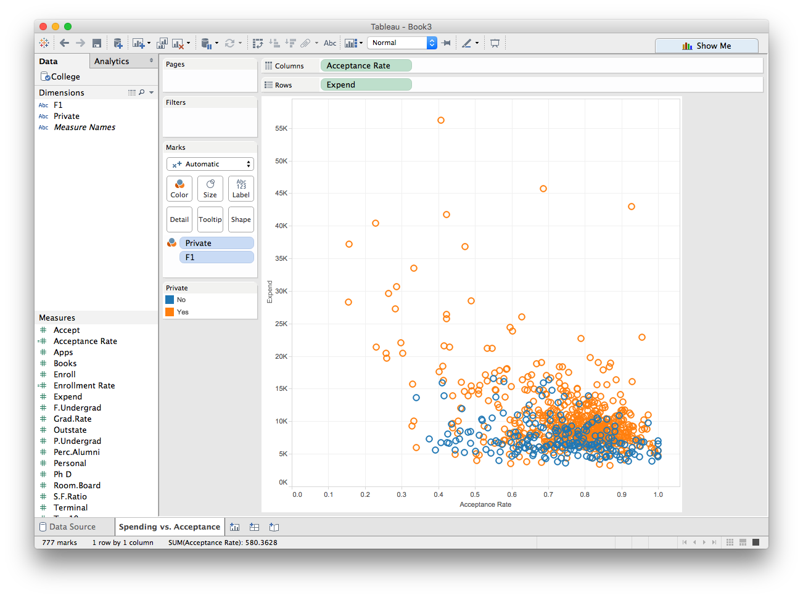This screenshot has height=598, width=803.
Task: Click the new worksheet tab icon
Action: click(234, 527)
